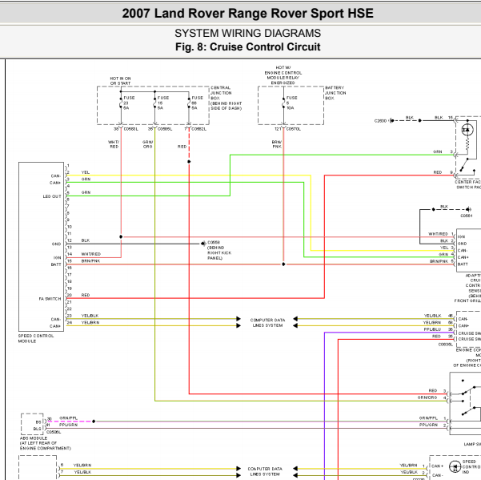Click the LED diode symbol in fascia switch

pos(467,130)
